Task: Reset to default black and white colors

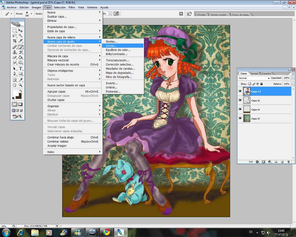Action: click(13, 98)
